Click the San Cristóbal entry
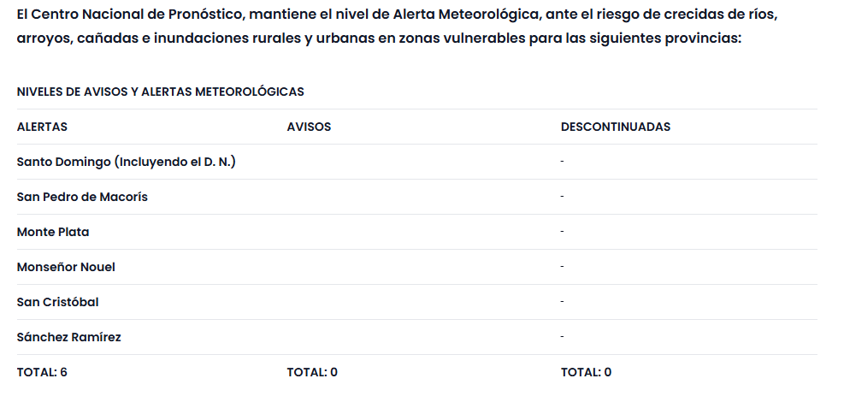Viewport: 844px width, 408px height. [x=58, y=302]
